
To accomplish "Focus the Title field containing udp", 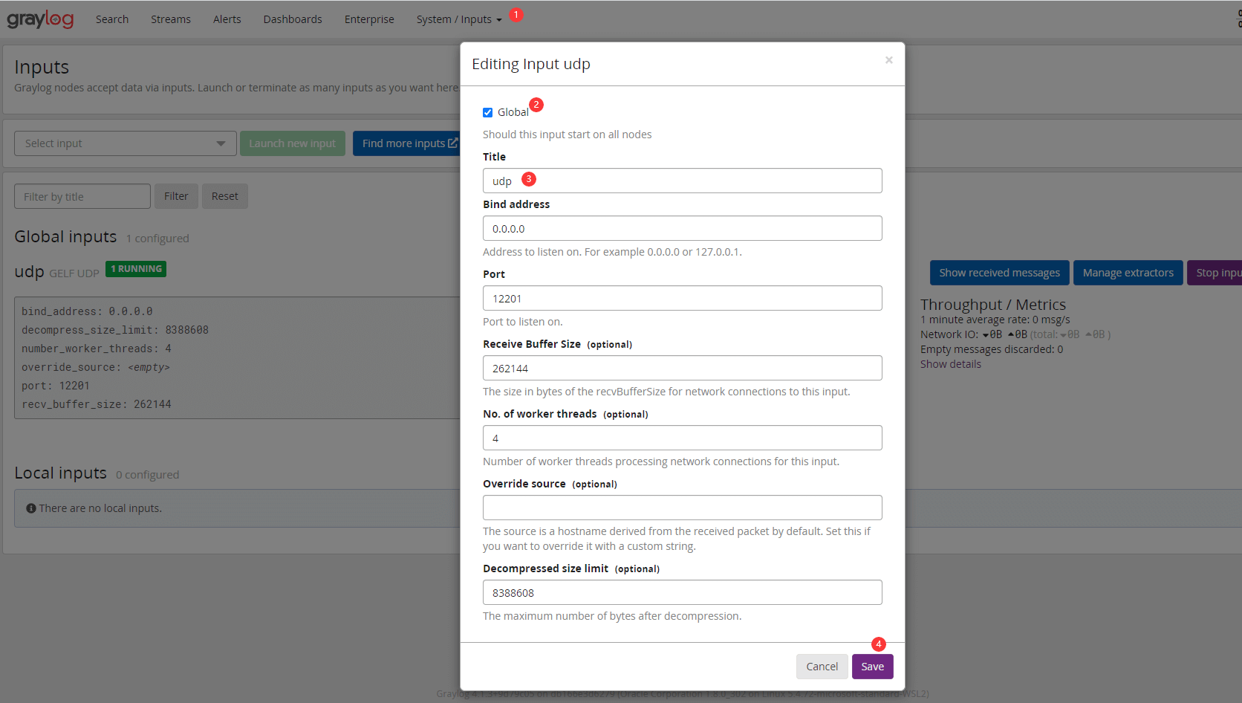I will coord(683,181).
